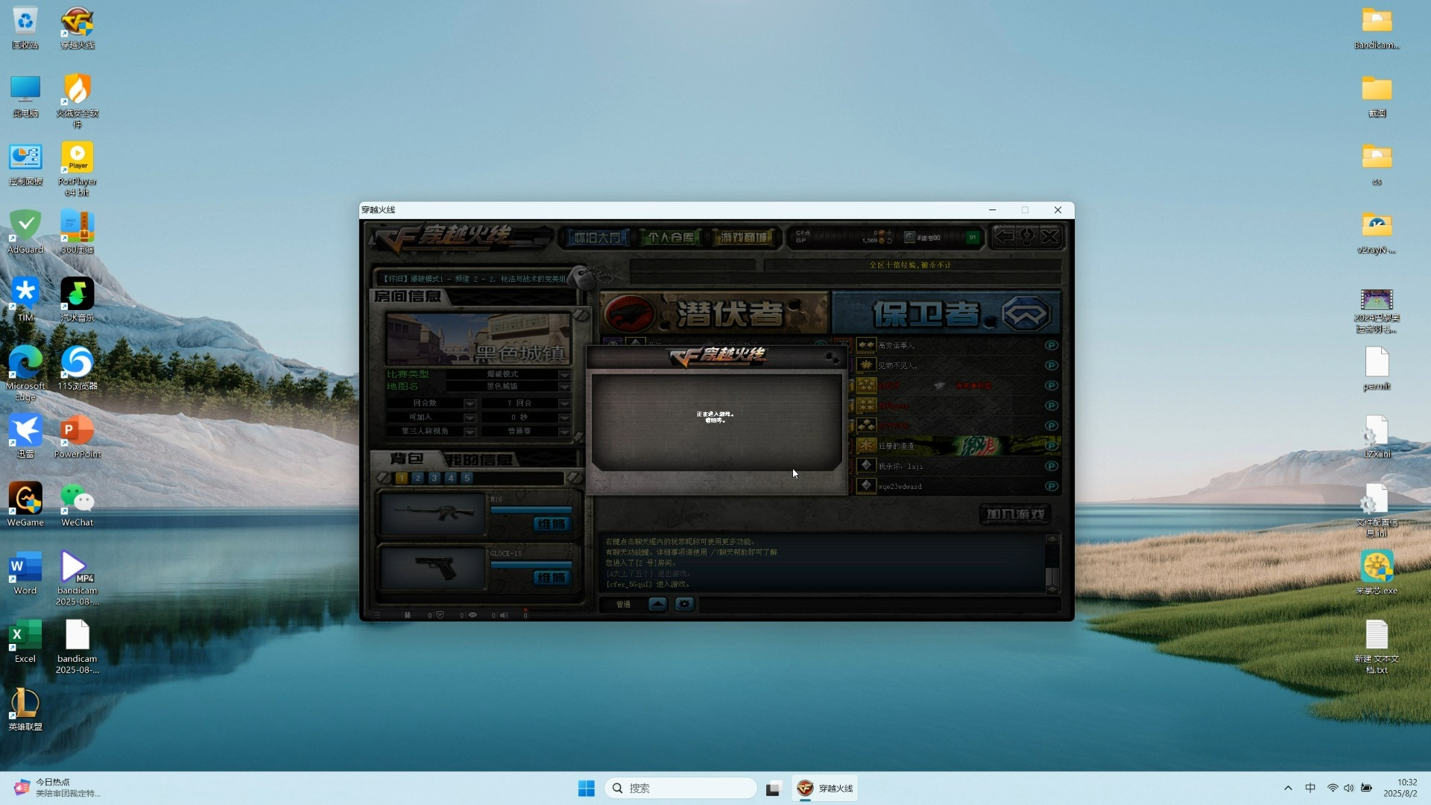This screenshot has height=805, width=1431.
Task: Expand the 7 回合 dropdown
Action: click(x=564, y=403)
